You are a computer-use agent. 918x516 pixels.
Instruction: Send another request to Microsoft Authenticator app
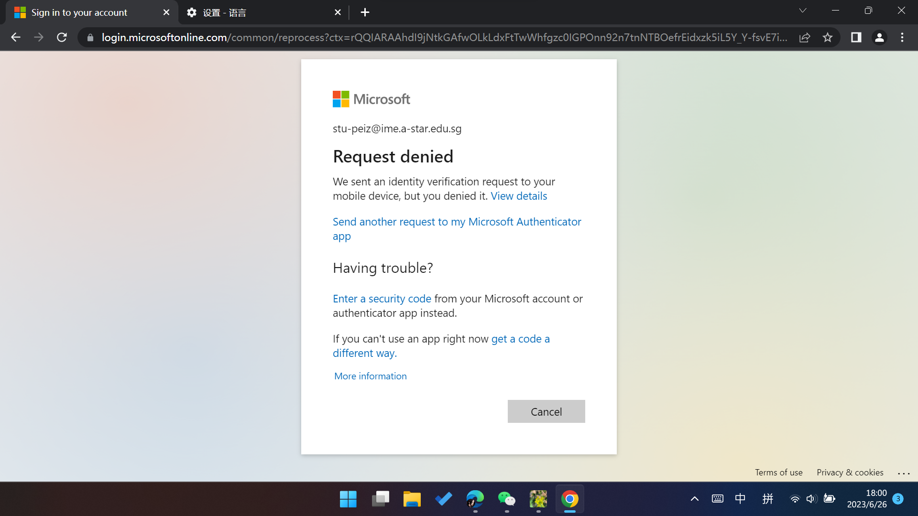[457, 229]
